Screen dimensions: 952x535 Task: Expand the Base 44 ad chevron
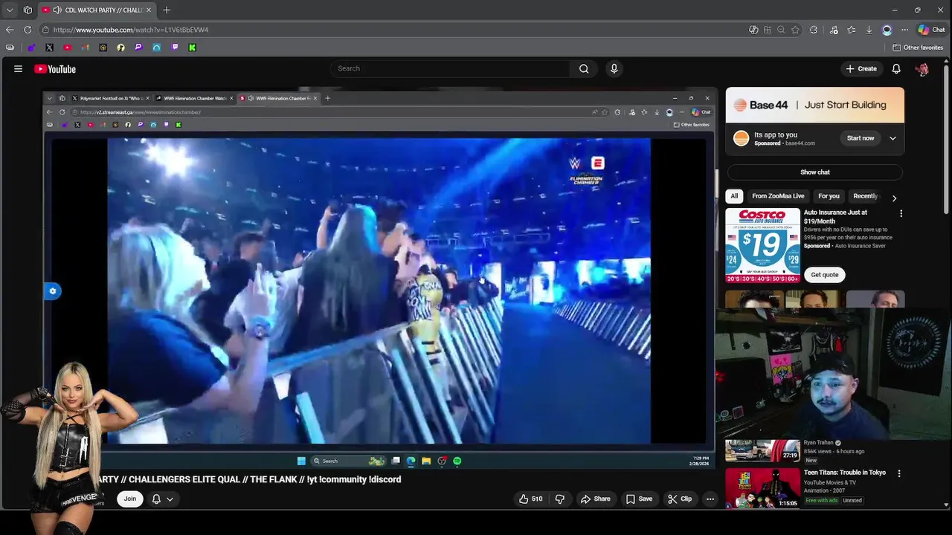892,138
